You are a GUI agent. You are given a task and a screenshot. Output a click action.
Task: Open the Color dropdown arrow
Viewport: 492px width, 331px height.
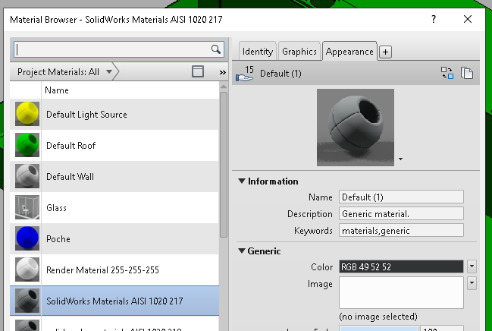click(472, 266)
